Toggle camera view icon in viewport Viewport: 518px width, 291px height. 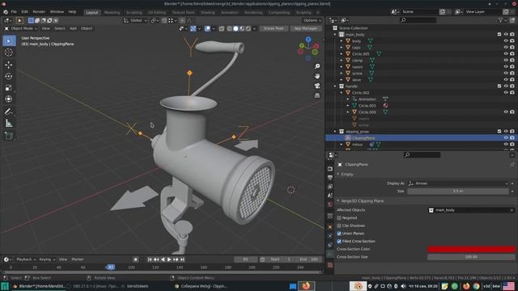317,86
